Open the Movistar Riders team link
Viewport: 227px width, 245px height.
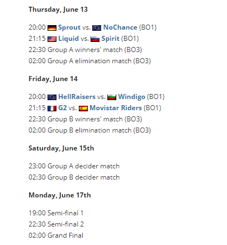click(x=116, y=108)
